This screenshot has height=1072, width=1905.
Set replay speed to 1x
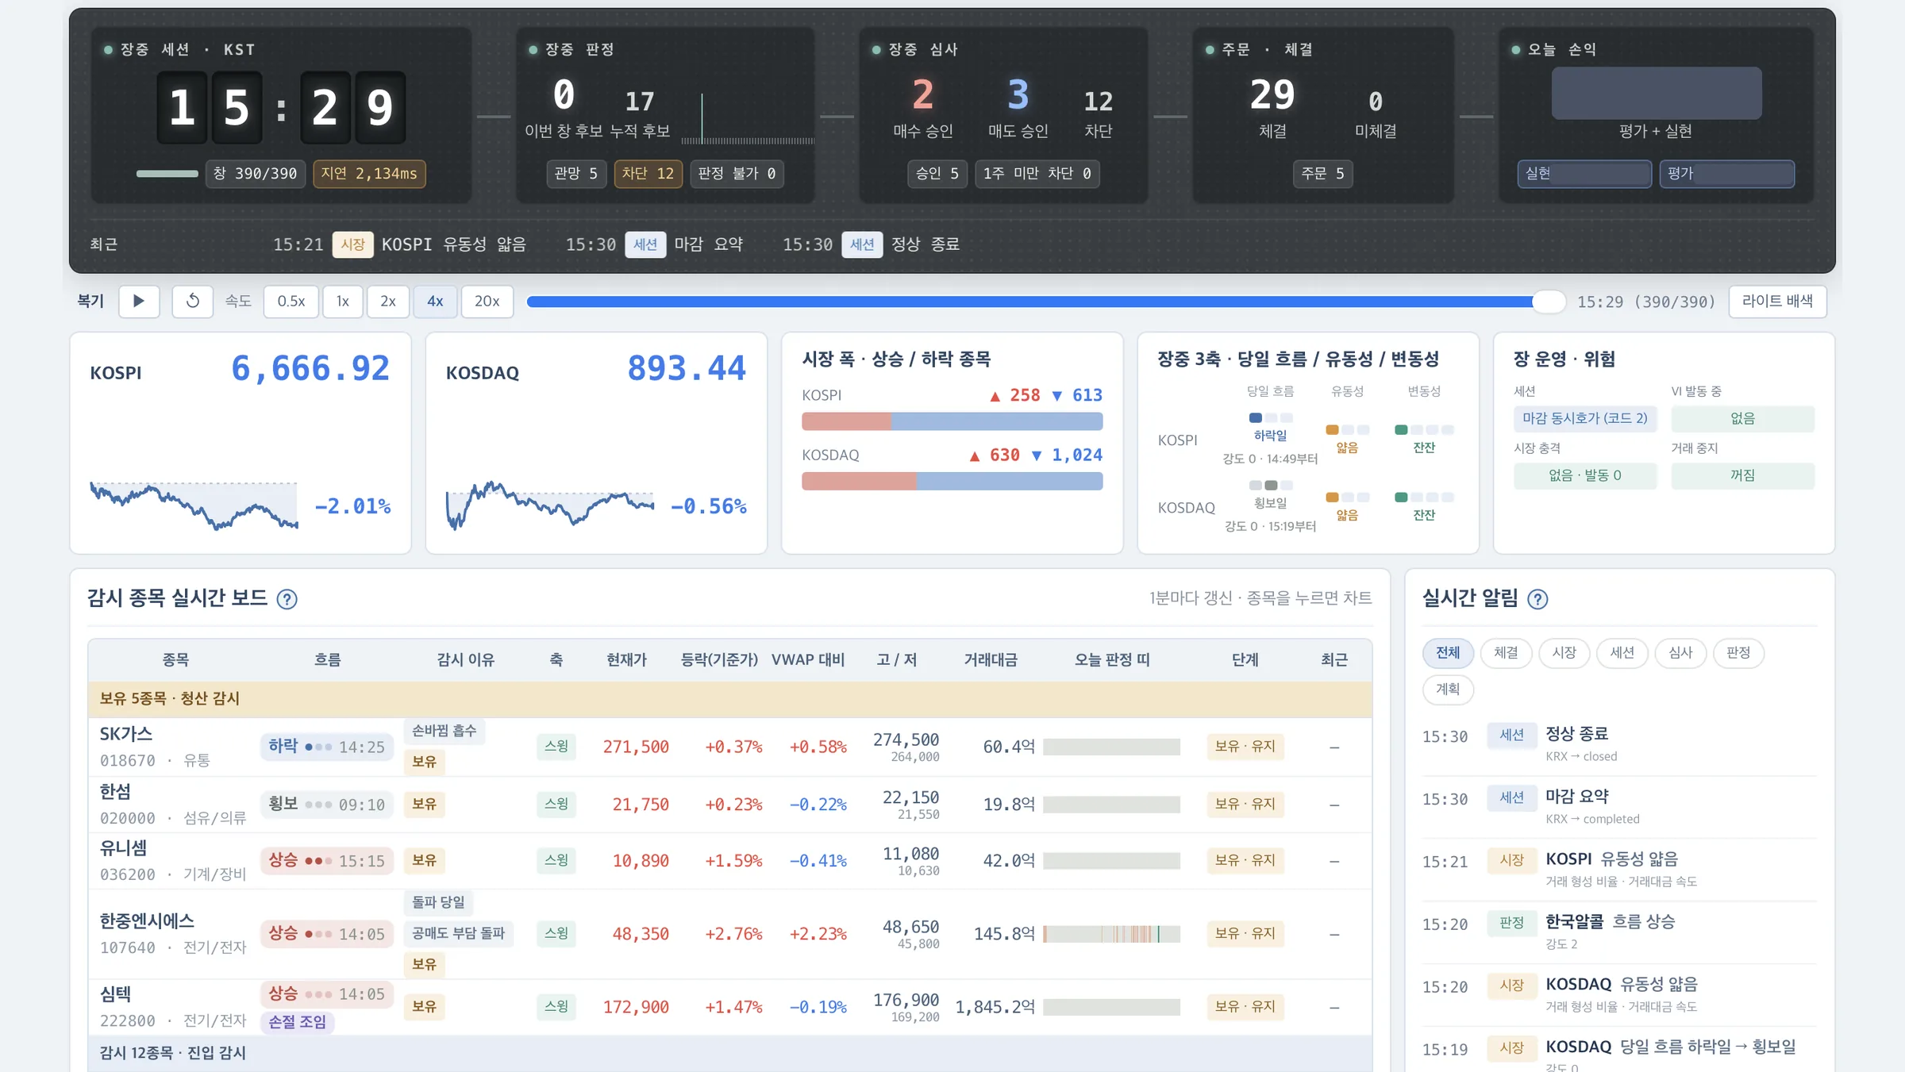point(343,302)
